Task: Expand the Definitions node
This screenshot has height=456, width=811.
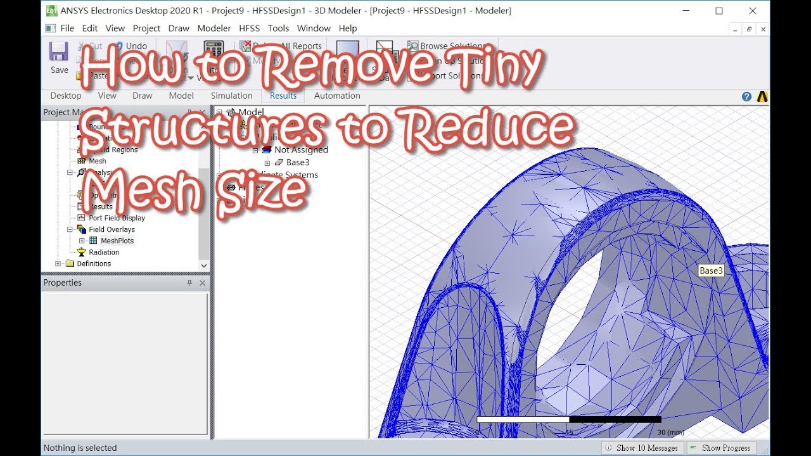Action: pyautogui.click(x=58, y=263)
